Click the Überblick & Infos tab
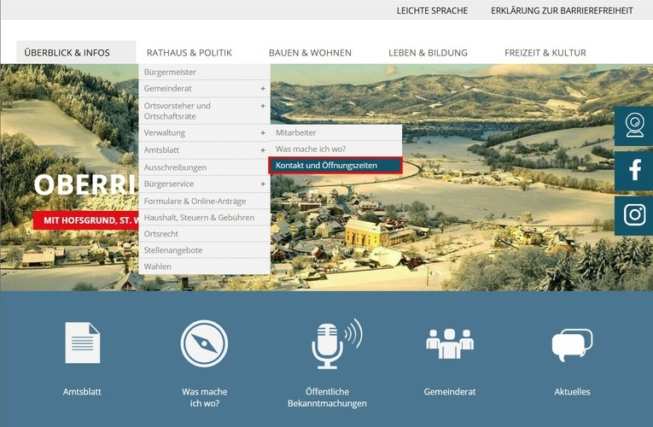The image size is (653, 427). (67, 53)
